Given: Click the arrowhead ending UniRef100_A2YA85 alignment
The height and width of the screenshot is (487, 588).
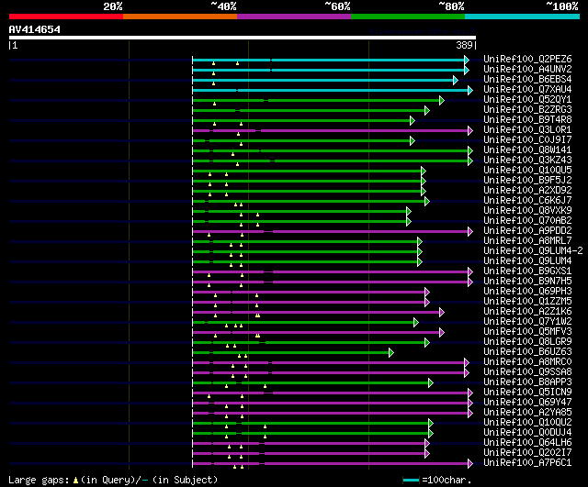Looking at the screenshot, I should (470, 414).
